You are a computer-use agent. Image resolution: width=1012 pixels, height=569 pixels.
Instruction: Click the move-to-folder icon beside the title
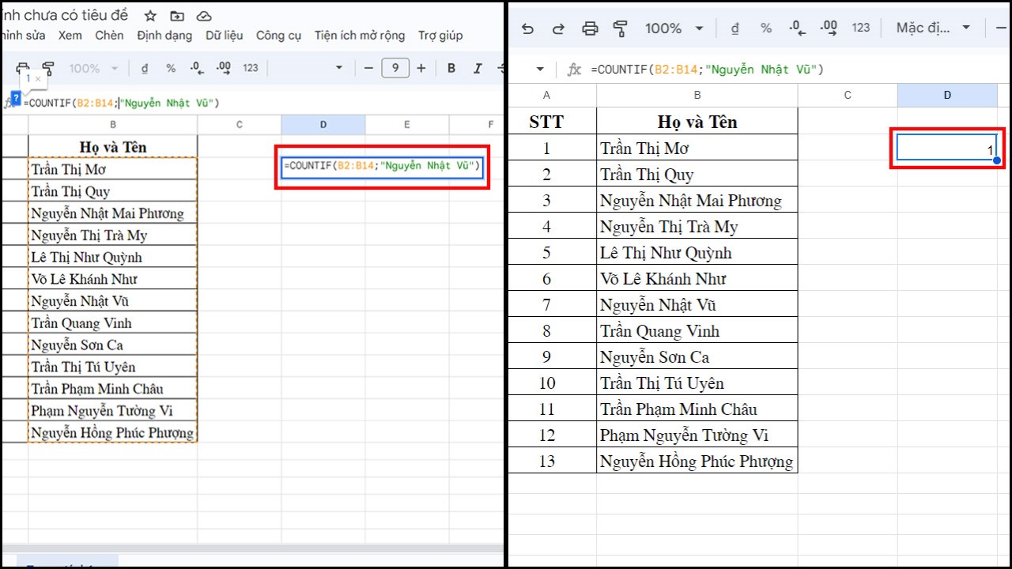(177, 16)
